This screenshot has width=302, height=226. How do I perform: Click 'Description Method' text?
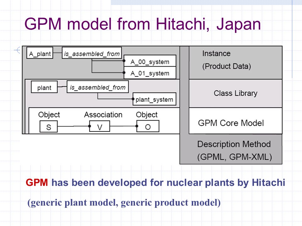pyautogui.click(x=234, y=144)
